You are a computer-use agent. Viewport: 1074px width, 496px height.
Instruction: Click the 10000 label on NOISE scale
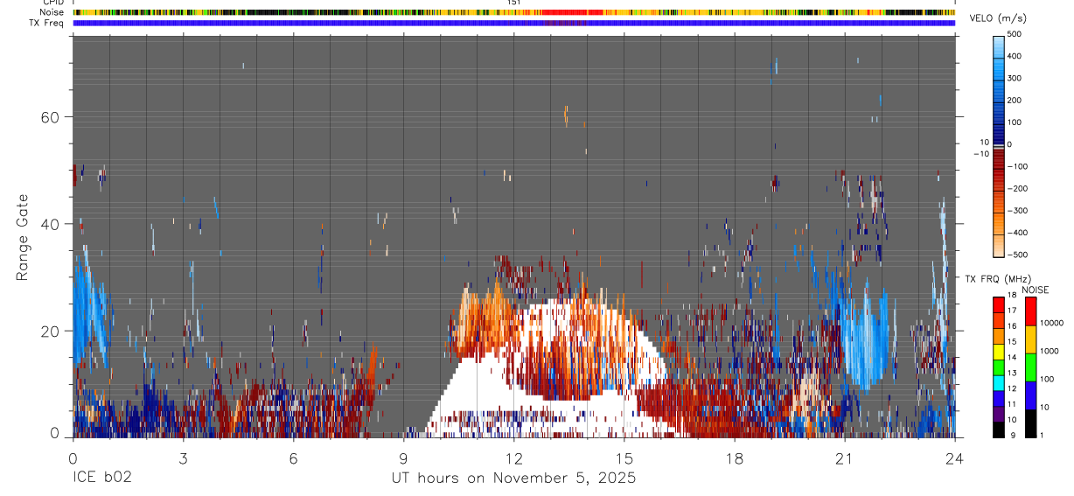click(1052, 323)
